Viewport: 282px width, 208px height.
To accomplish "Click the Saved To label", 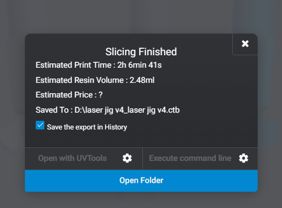I will point(52,110).
